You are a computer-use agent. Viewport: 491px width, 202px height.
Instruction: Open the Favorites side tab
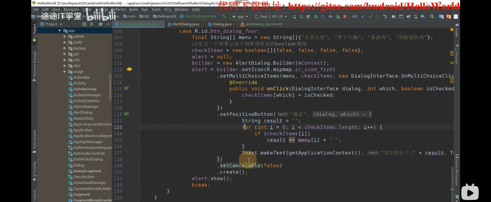[34, 171]
